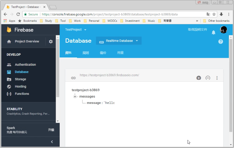Switch to the 資料 tab
Image resolution: width=234 pixels, height=148 pixels.
[x=68, y=53]
